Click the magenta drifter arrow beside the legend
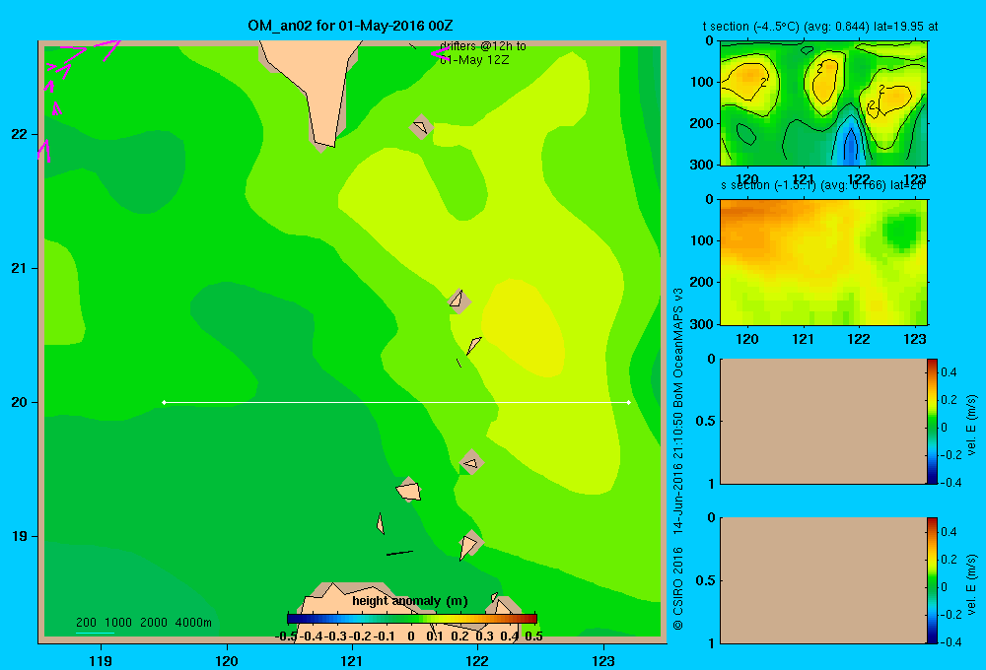986x670 pixels. (439, 53)
